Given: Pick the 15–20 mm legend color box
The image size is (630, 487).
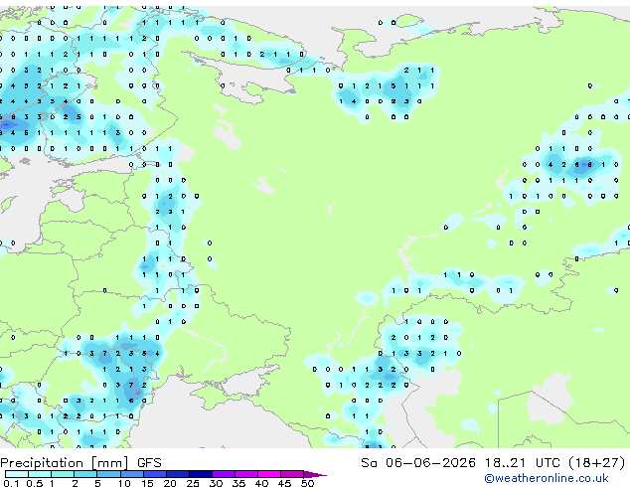Looking at the screenshot, I should pyautogui.click(x=155, y=474).
